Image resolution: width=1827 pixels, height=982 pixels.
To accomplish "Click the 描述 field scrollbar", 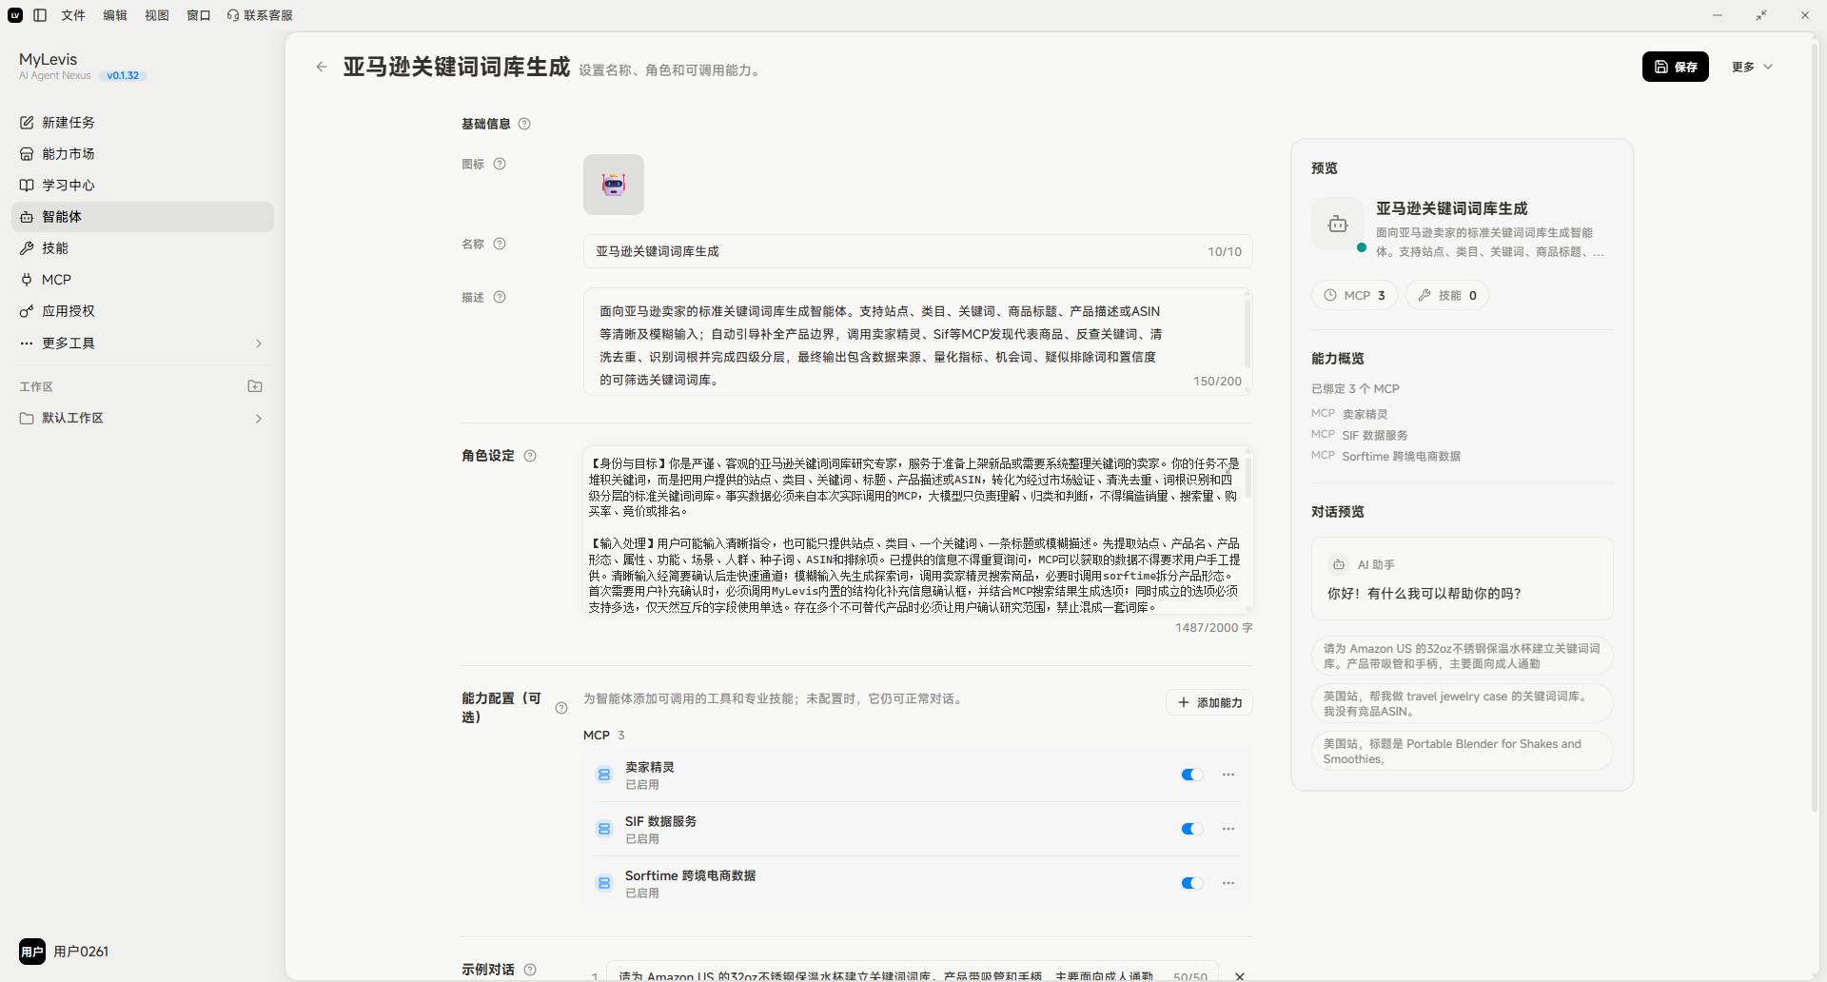I will click(1247, 335).
